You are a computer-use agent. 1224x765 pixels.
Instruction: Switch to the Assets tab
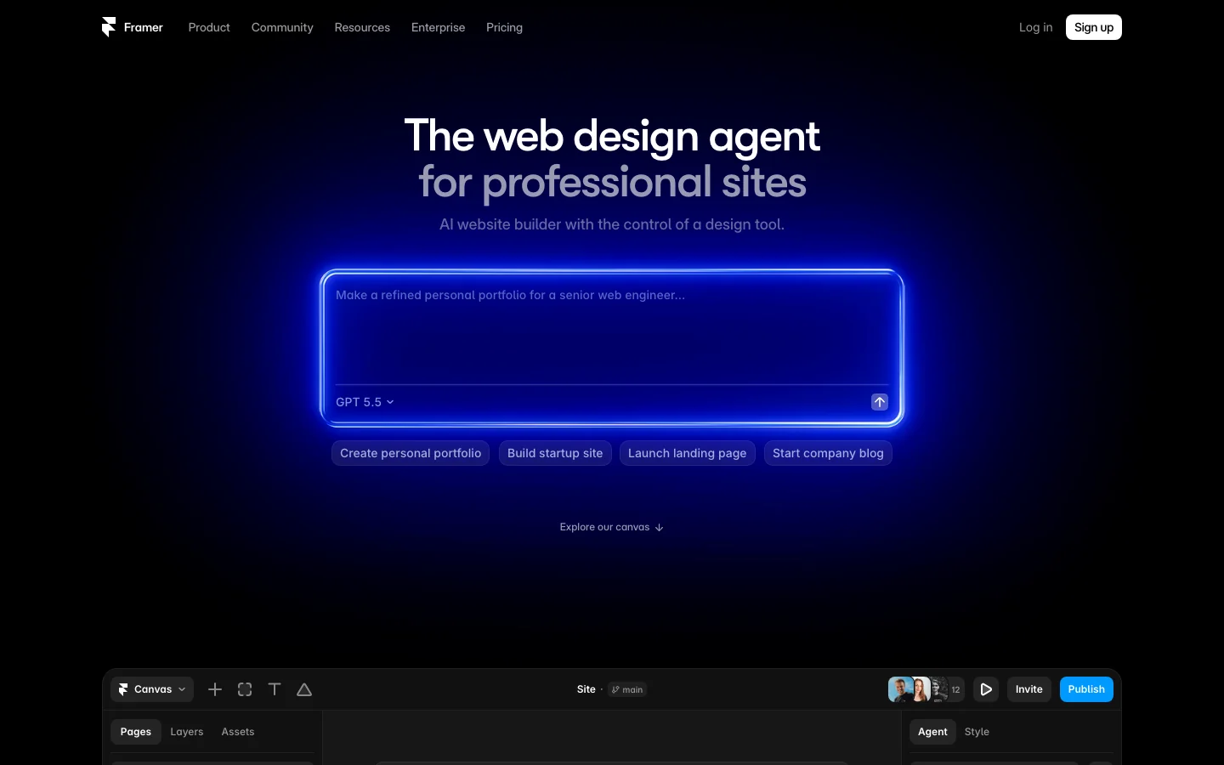pos(238,732)
